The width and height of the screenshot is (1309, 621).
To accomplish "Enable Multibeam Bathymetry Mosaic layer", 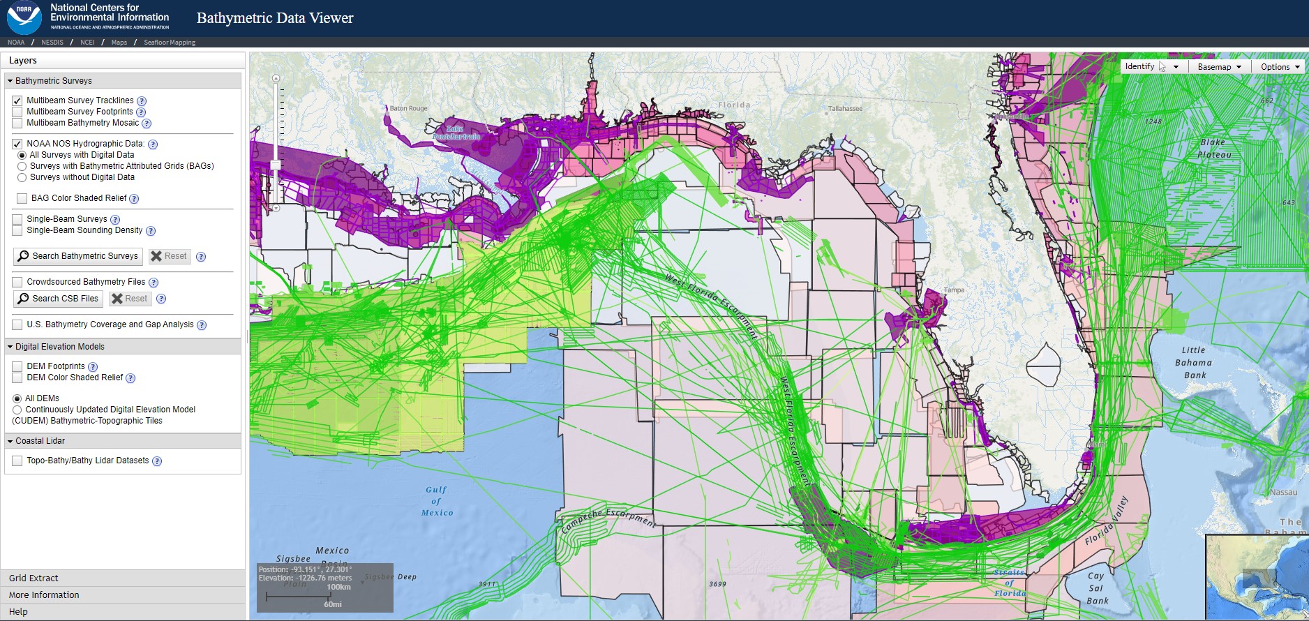I will tap(17, 124).
